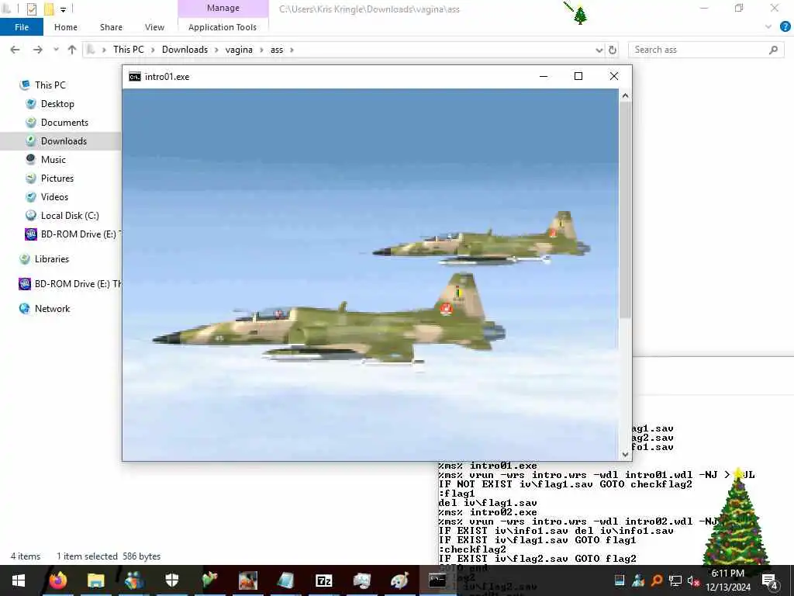Click scroll down arrow in intro01.exe window
The image size is (794, 596).
[626, 455]
